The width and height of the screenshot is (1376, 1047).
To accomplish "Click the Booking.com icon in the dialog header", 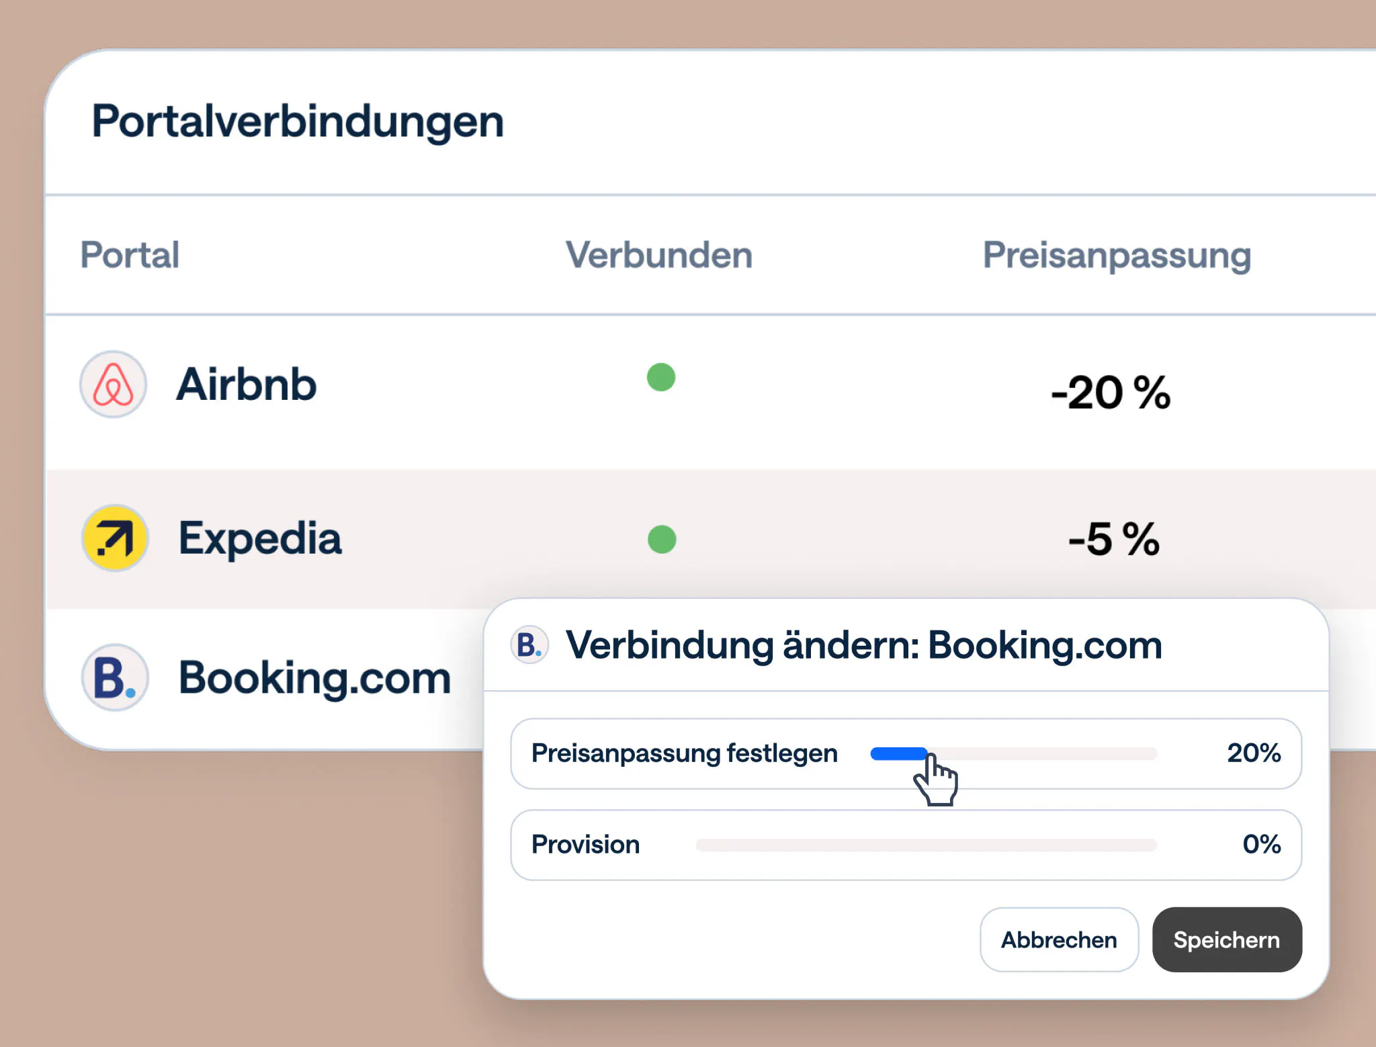I will pos(530,646).
